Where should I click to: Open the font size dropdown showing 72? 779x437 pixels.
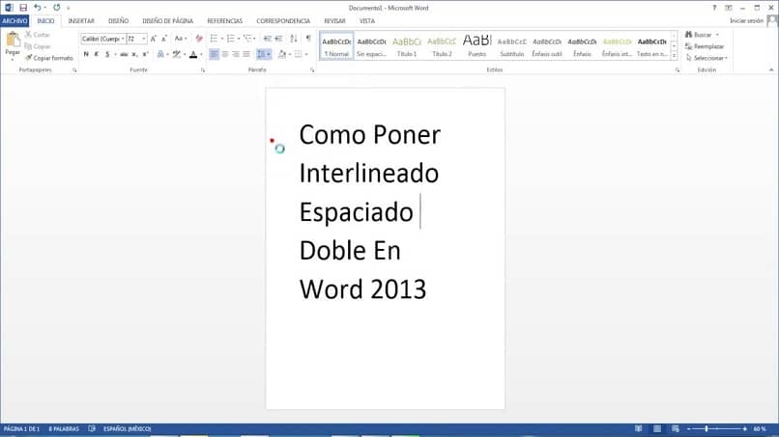tap(144, 39)
